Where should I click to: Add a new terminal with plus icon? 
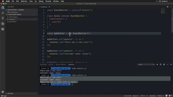click(157, 64)
